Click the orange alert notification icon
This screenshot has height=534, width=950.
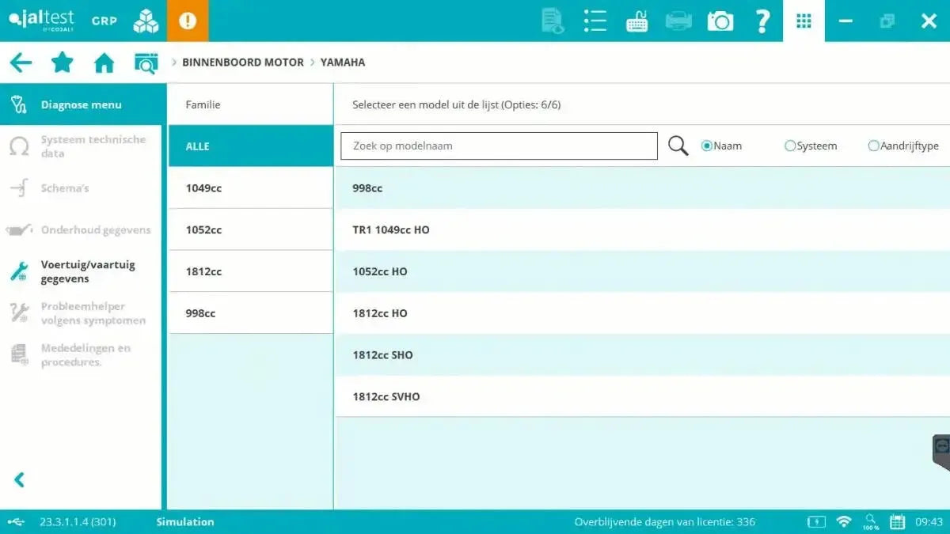click(187, 21)
